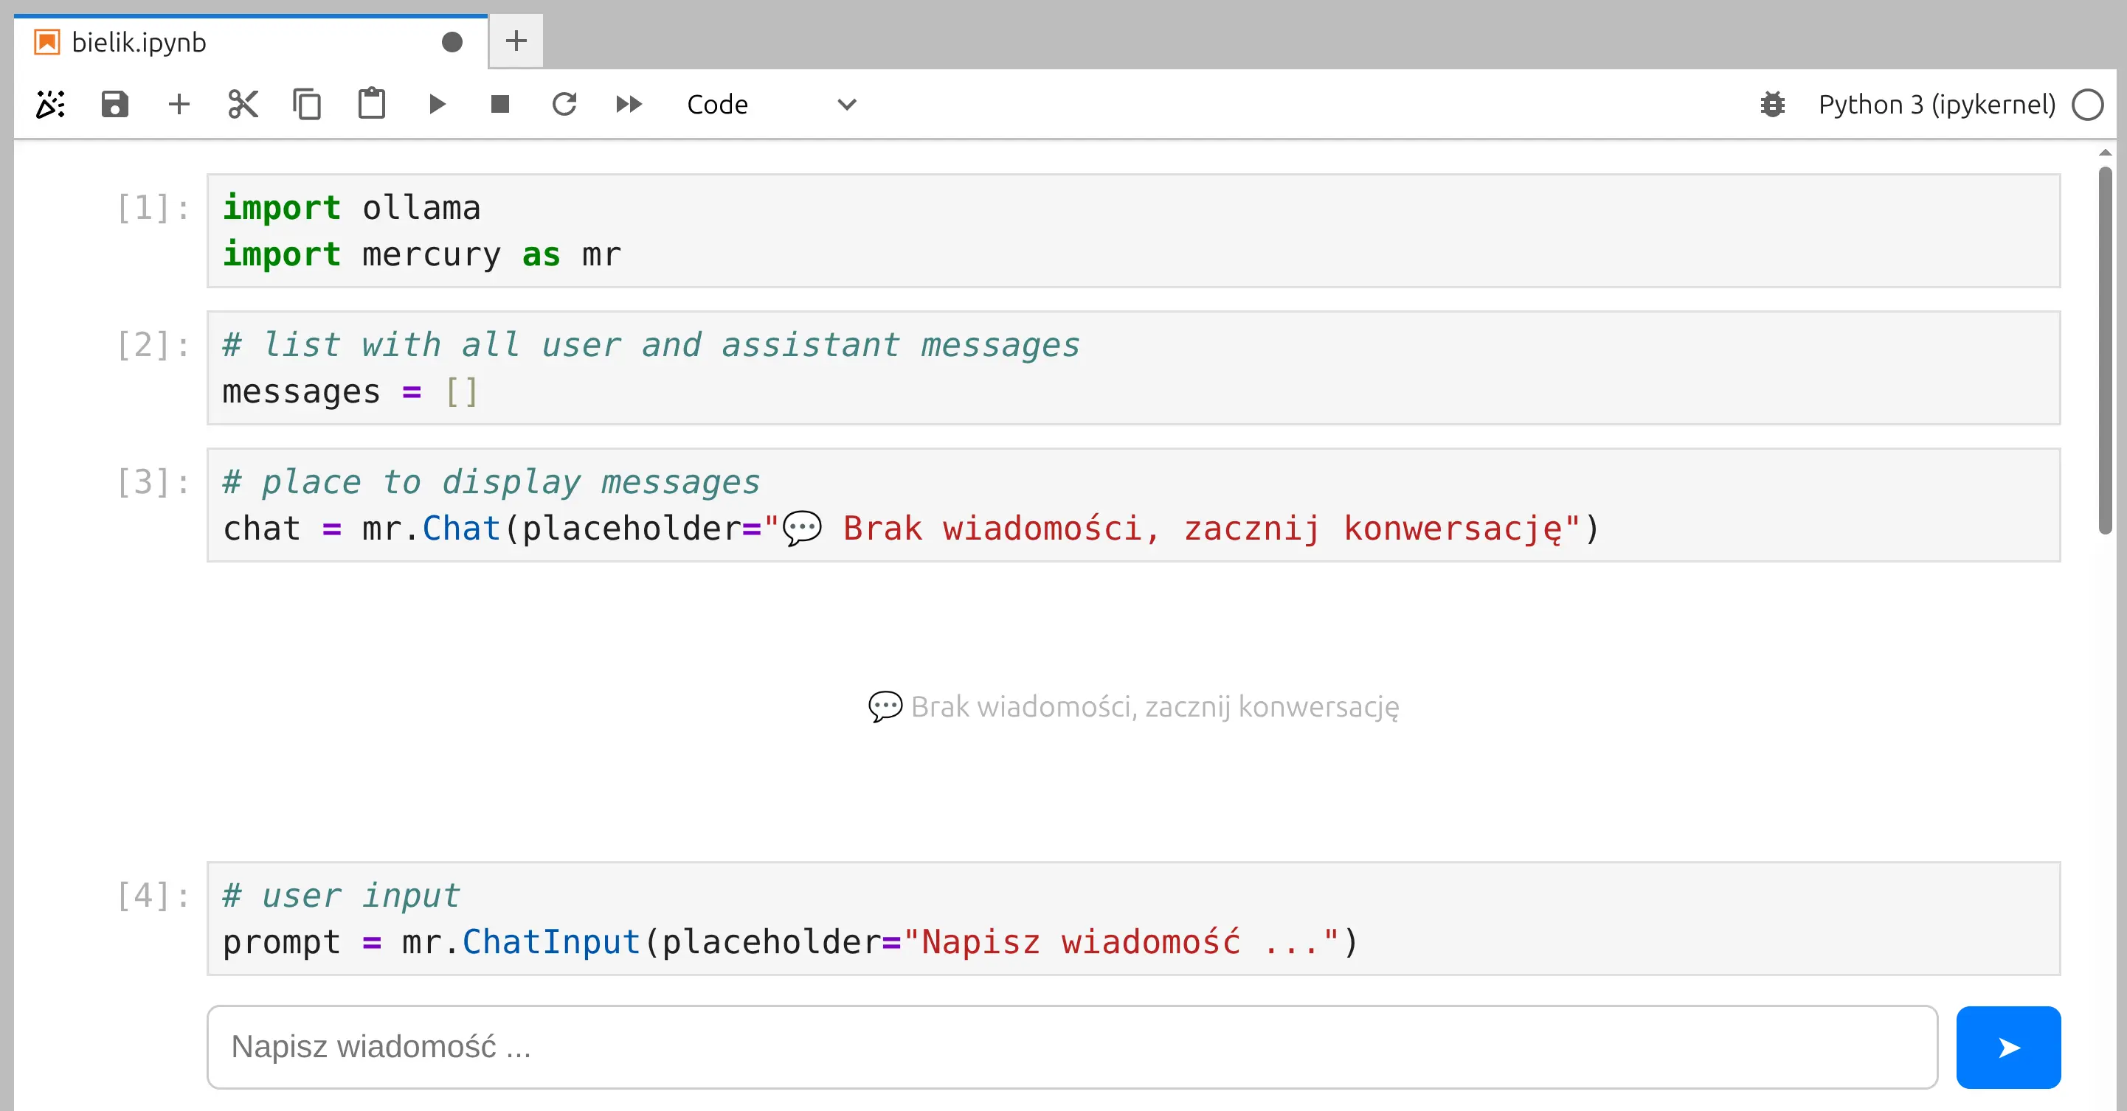
Task: Restart the kernel
Action: pos(565,105)
